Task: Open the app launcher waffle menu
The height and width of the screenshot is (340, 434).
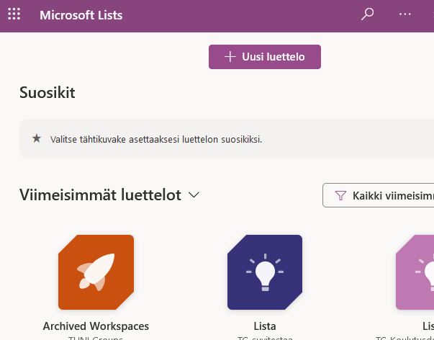Action: pyautogui.click(x=14, y=15)
